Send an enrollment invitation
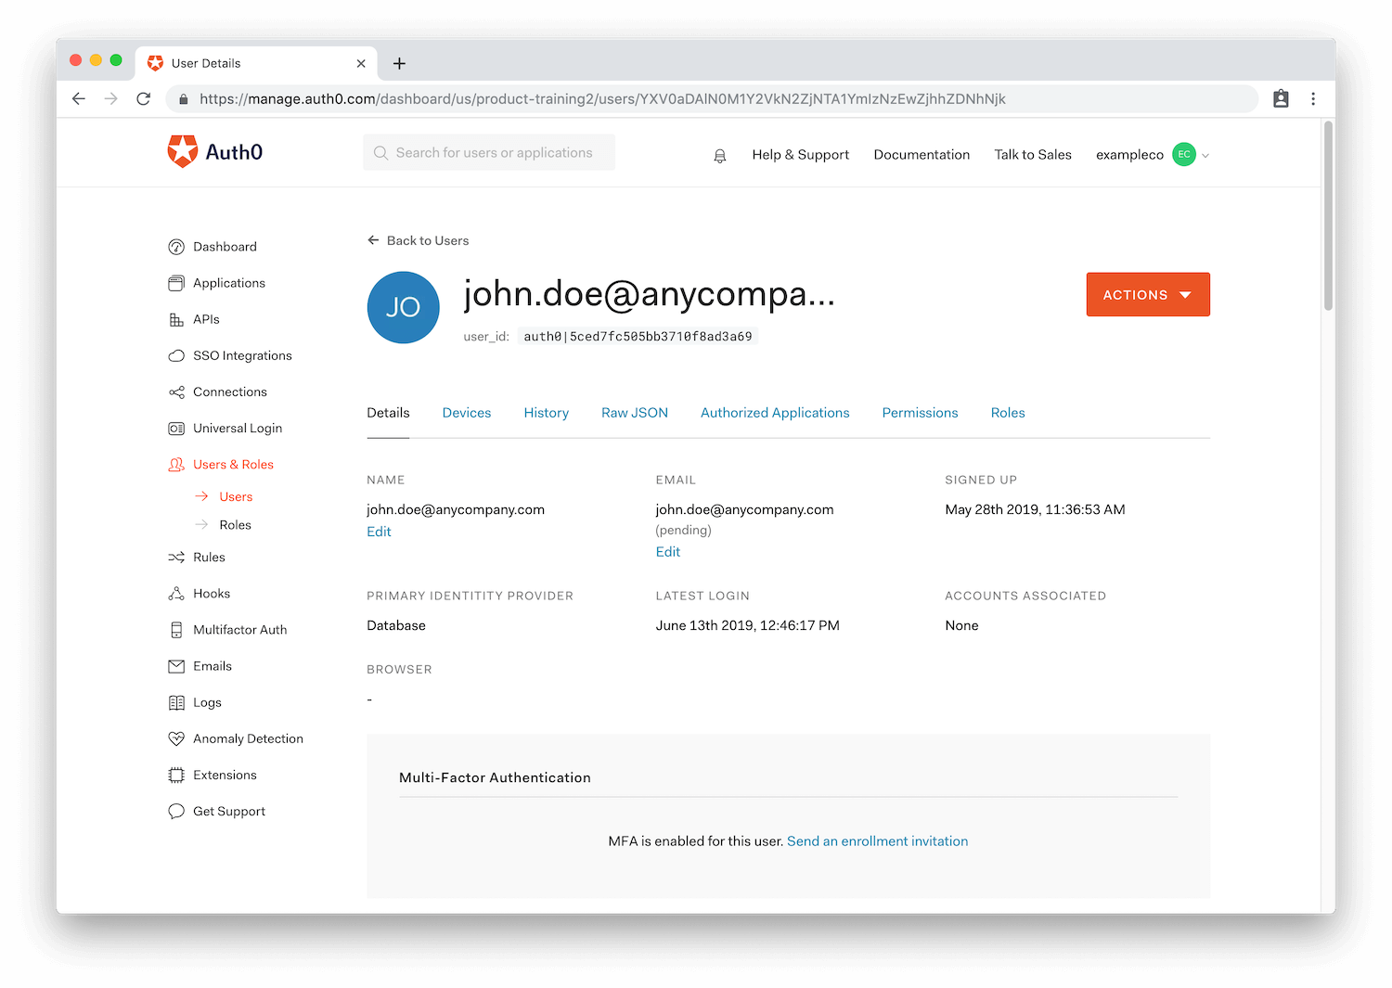The image size is (1392, 988). [877, 841]
